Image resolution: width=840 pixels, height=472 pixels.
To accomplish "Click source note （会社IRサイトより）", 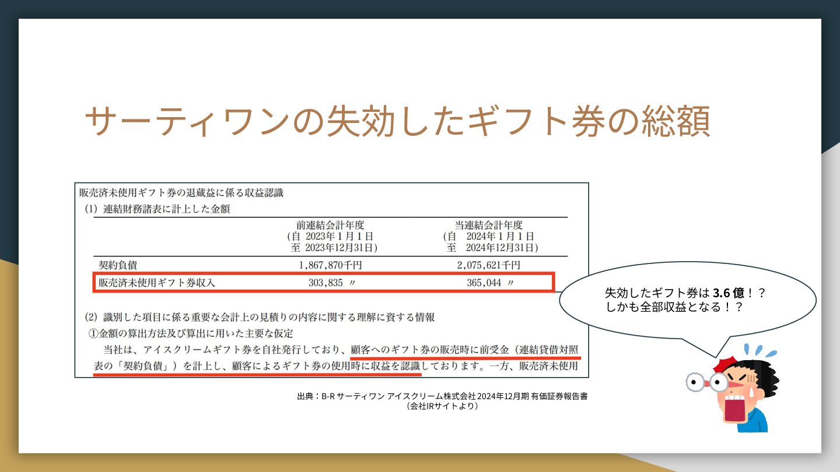I will pos(443,406).
